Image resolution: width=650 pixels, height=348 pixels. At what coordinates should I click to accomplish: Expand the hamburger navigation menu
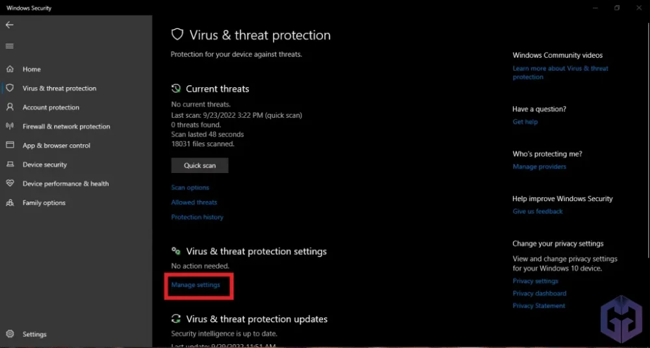(x=9, y=46)
